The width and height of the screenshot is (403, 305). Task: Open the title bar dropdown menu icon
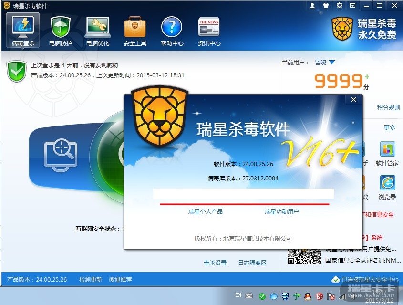point(353,5)
